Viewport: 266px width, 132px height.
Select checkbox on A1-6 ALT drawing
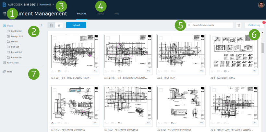pos(161,90)
